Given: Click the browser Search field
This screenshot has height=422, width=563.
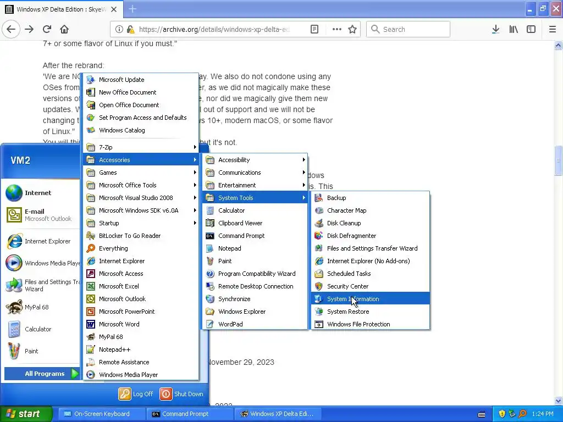Looking at the screenshot, I should (409, 29).
